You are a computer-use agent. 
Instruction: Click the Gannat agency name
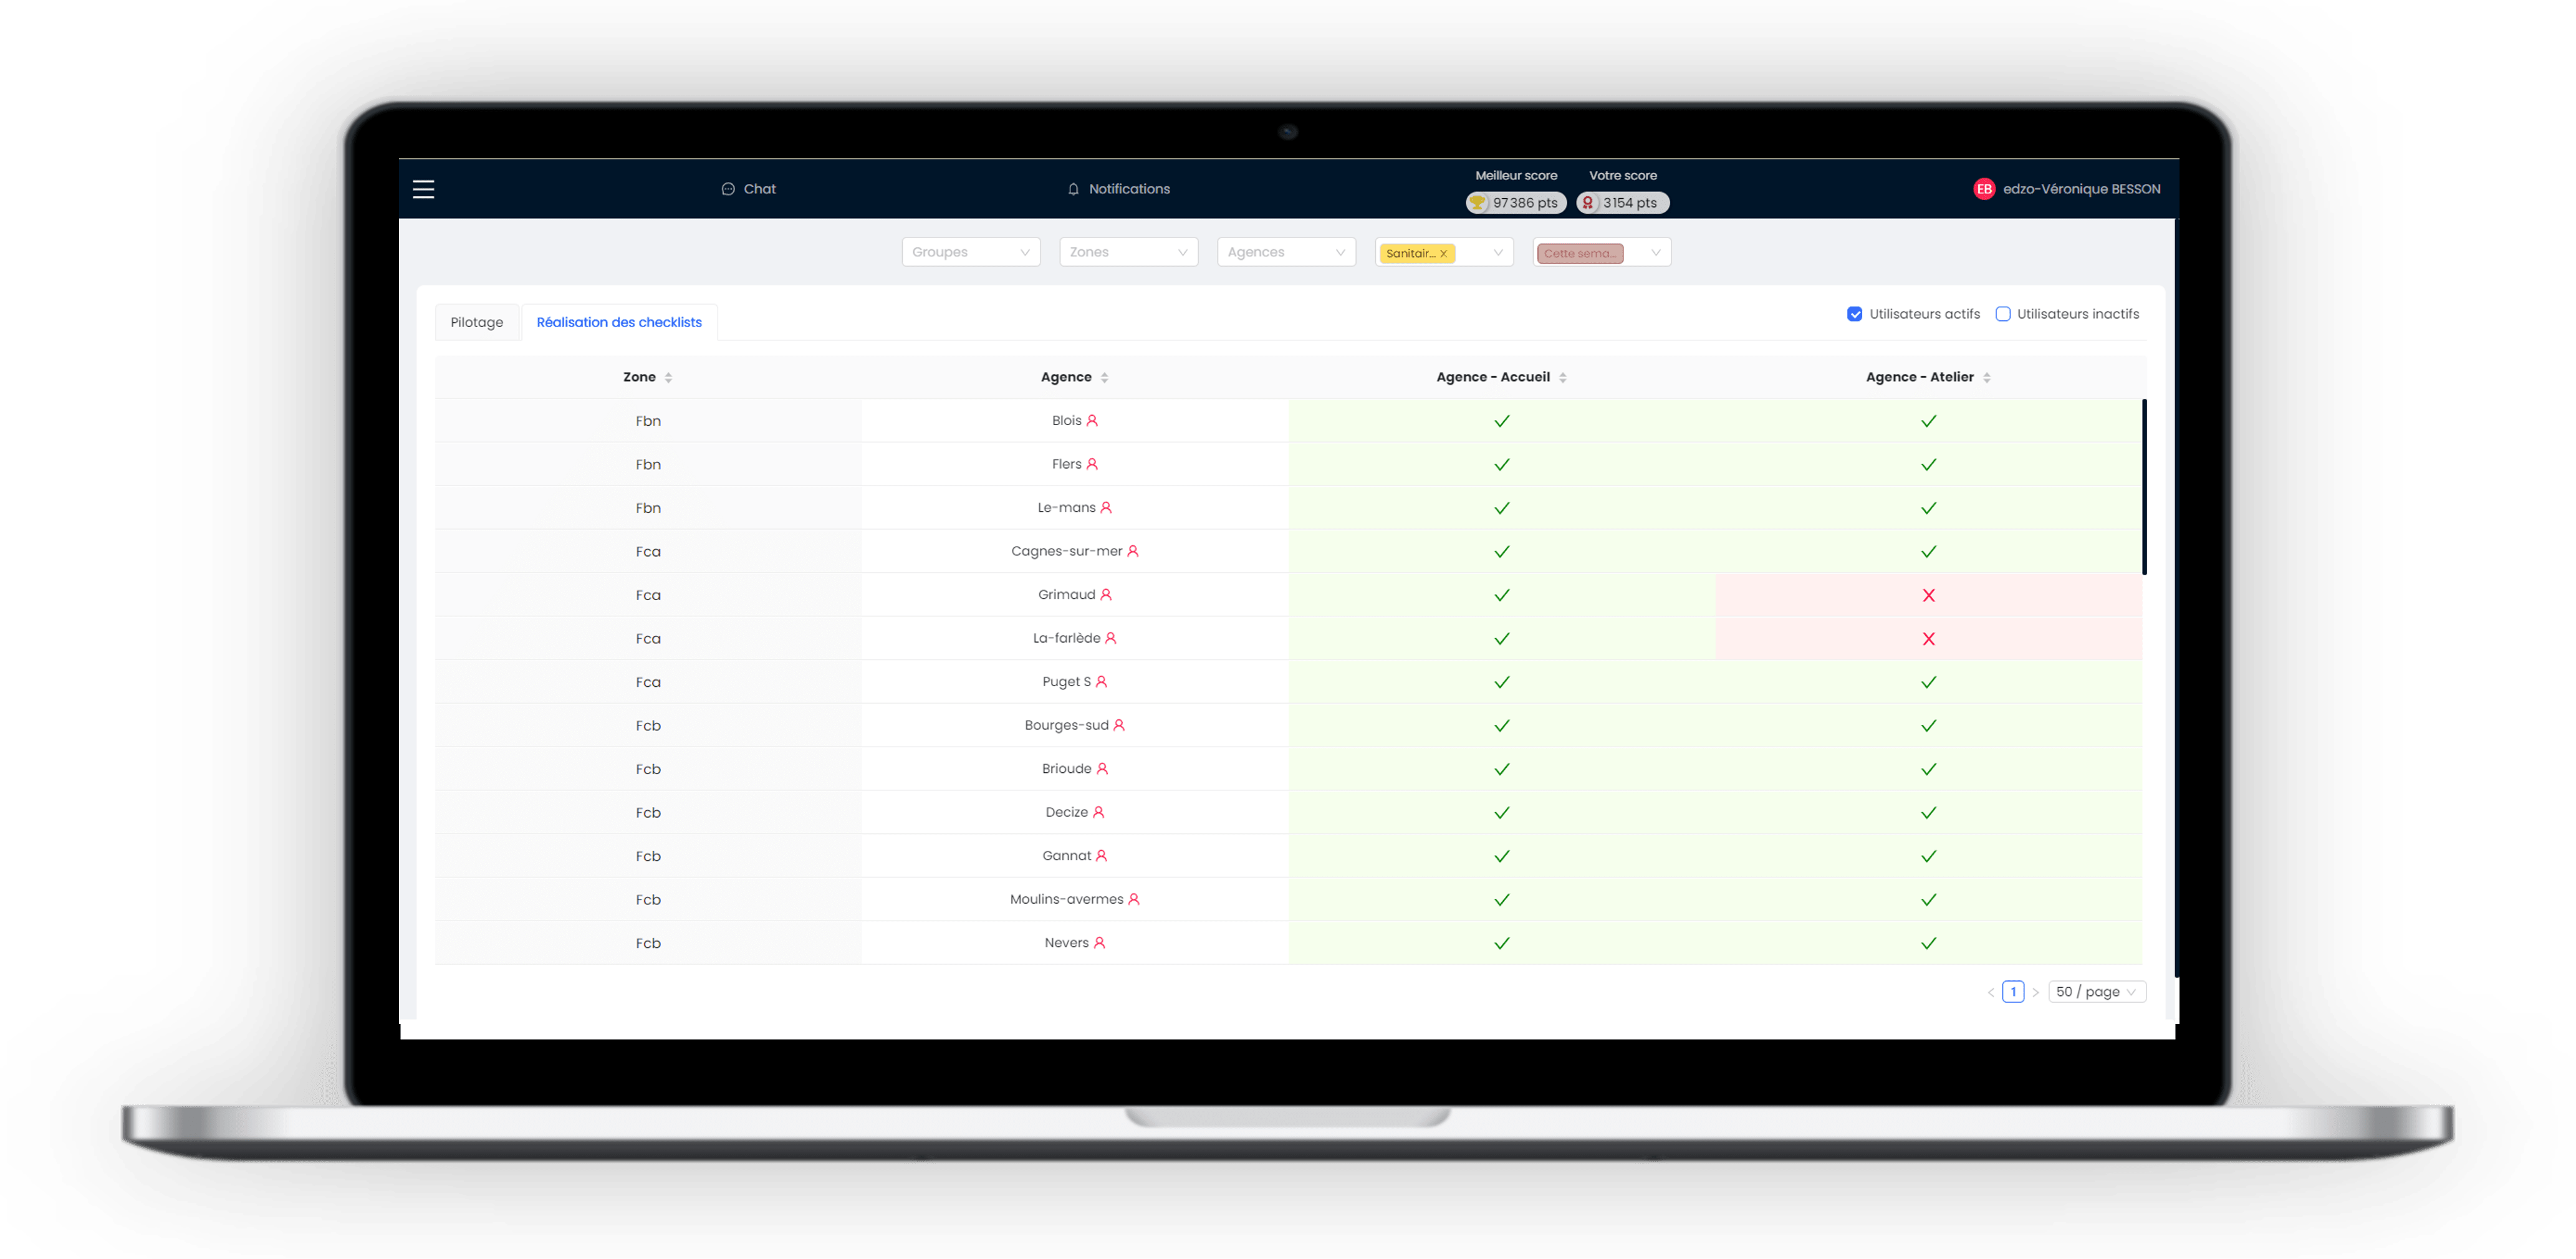click(x=1066, y=856)
